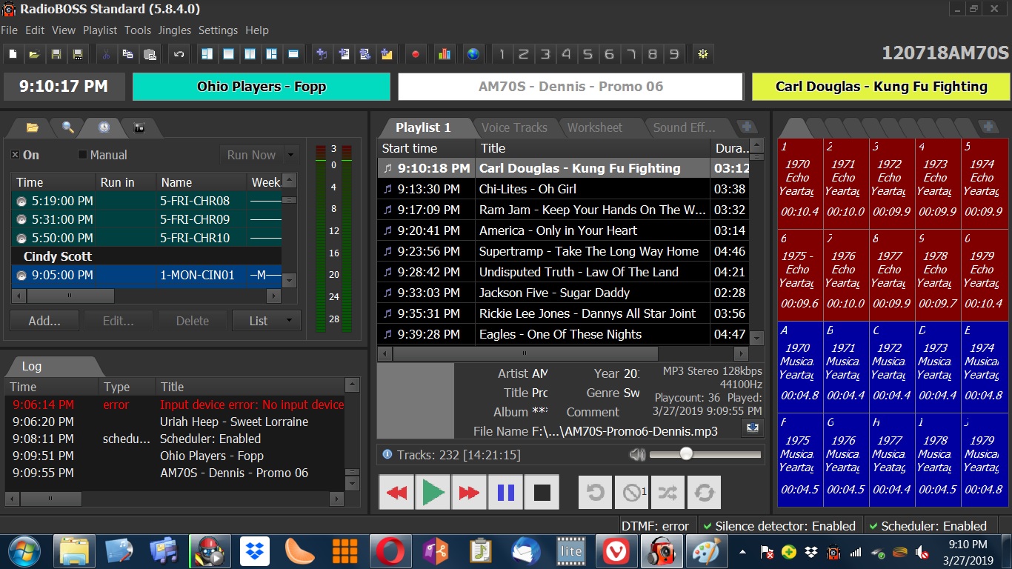The width and height of the screenshot is (1012, 569).
Task: Open the Run Now dropdown arrow
Action: click(290, 155)
